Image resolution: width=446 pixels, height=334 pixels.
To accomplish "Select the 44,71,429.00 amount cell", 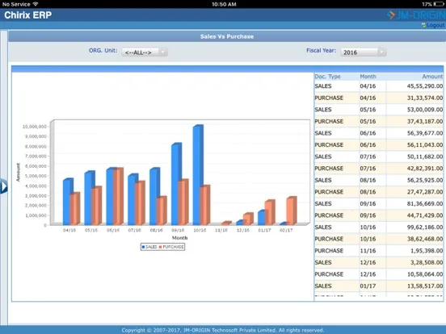I will click(414, 215).
